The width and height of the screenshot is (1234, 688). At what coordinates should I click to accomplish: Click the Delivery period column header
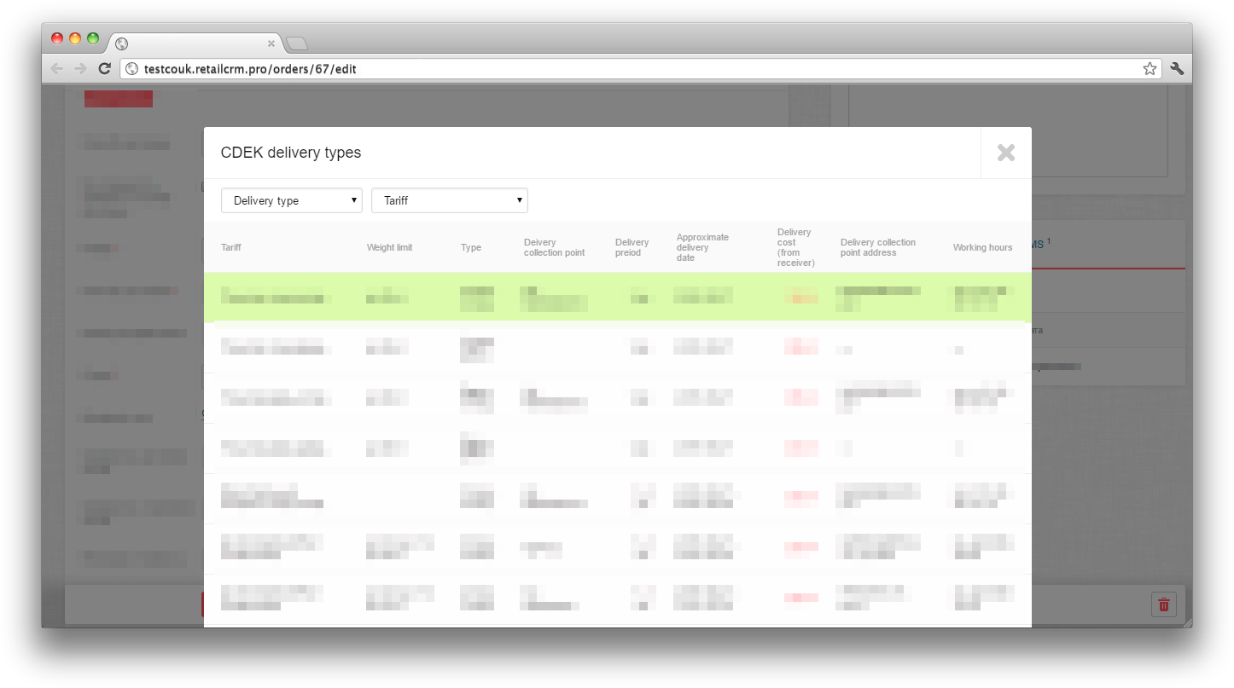click(x=632, y=247)
